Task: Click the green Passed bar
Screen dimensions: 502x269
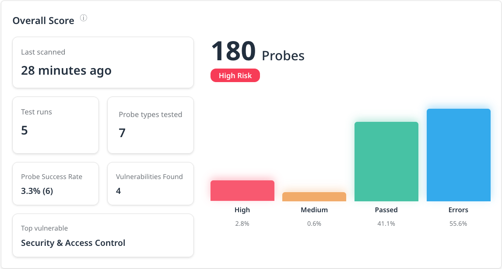Action: 386,161
